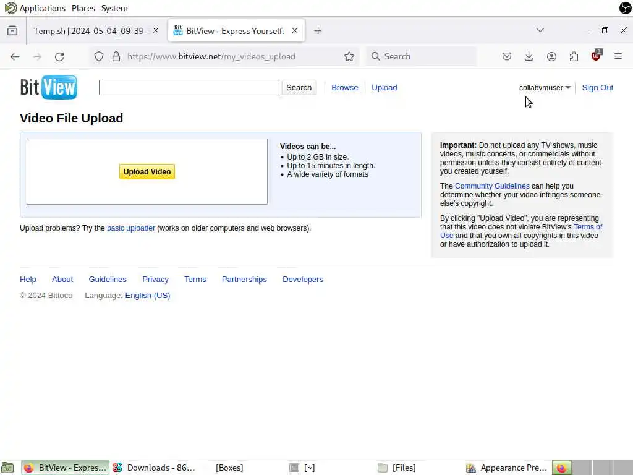Click the About footer link
633x475 pixels.
(62, 280)
